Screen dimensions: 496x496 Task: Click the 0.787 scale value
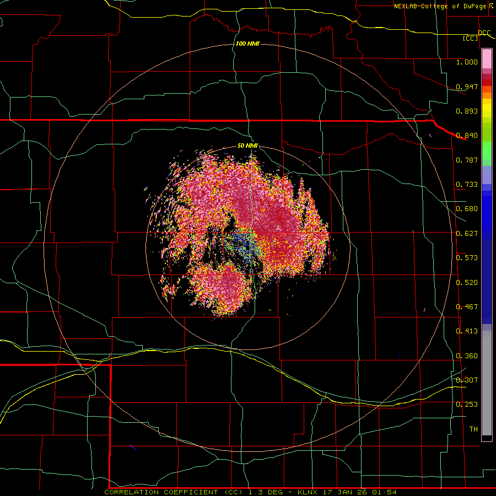pyautogui.click(x=467, y=160)
